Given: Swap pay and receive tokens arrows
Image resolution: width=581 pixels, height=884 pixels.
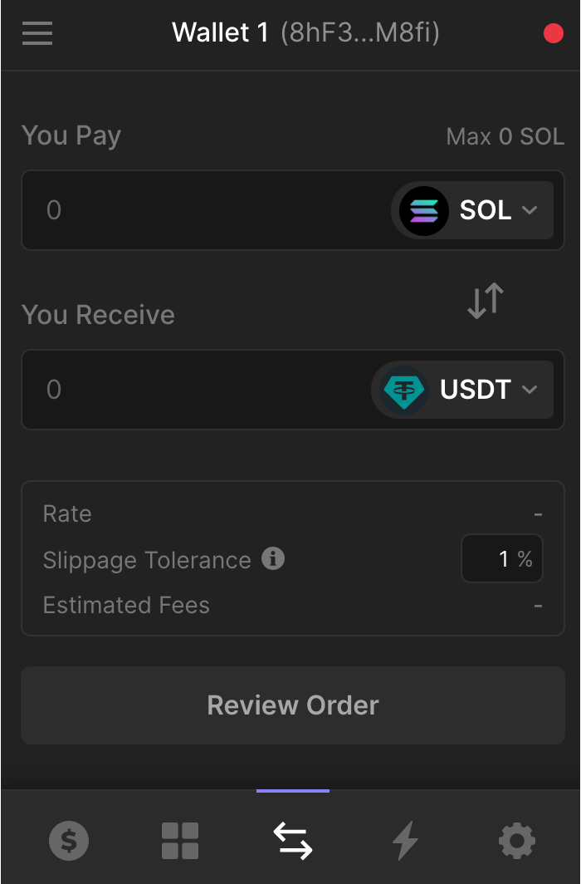Looking at the screenshot, I should [486, 301].
